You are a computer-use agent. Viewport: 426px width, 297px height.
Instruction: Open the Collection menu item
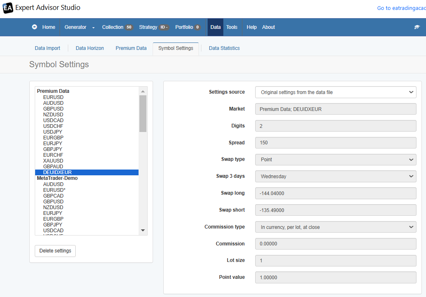pos(112,27)
